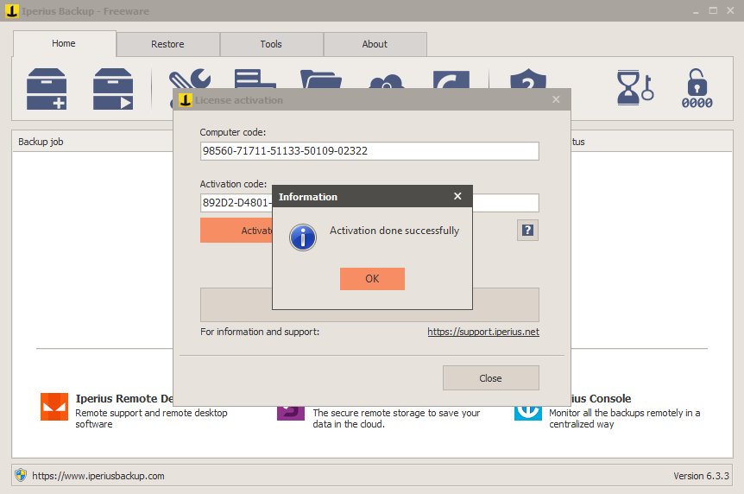
Task: Click the purple Iperius storage icon
Action: point(291,413)
